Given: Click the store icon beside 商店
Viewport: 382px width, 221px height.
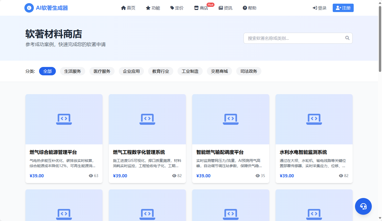Looking at the screenshot, I should [196, 8].
